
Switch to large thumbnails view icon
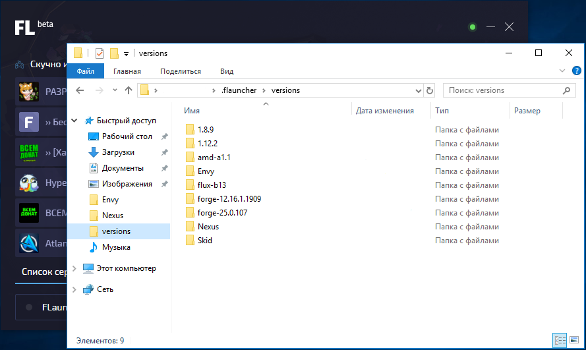[574, 340]
